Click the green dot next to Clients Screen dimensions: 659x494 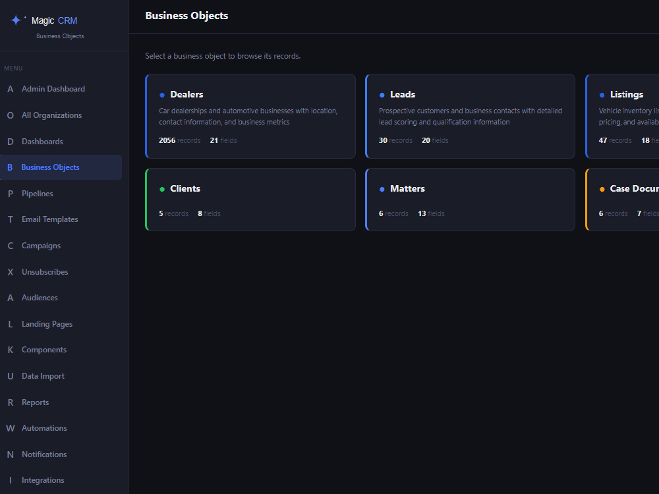click(x=162, y=190)
